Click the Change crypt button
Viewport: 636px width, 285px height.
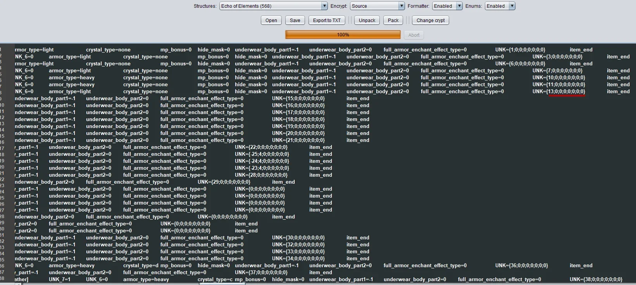point(431,20)
